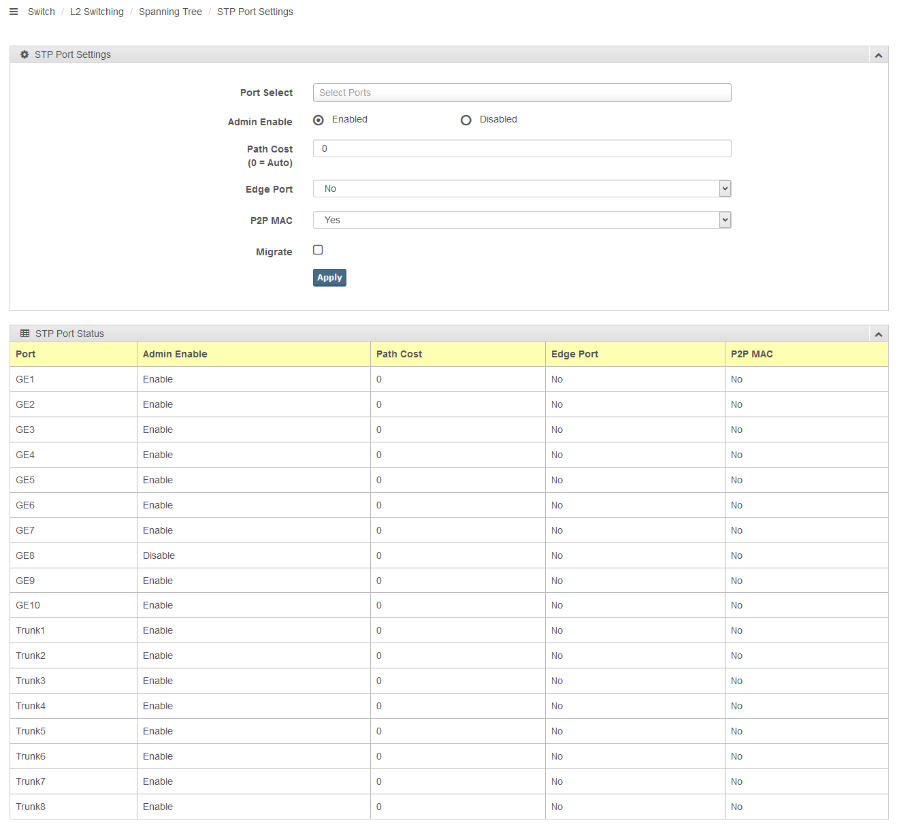Select the Trunk4 port cell
This screenshot has width=897, height=827.
click(x=74, y=706)
